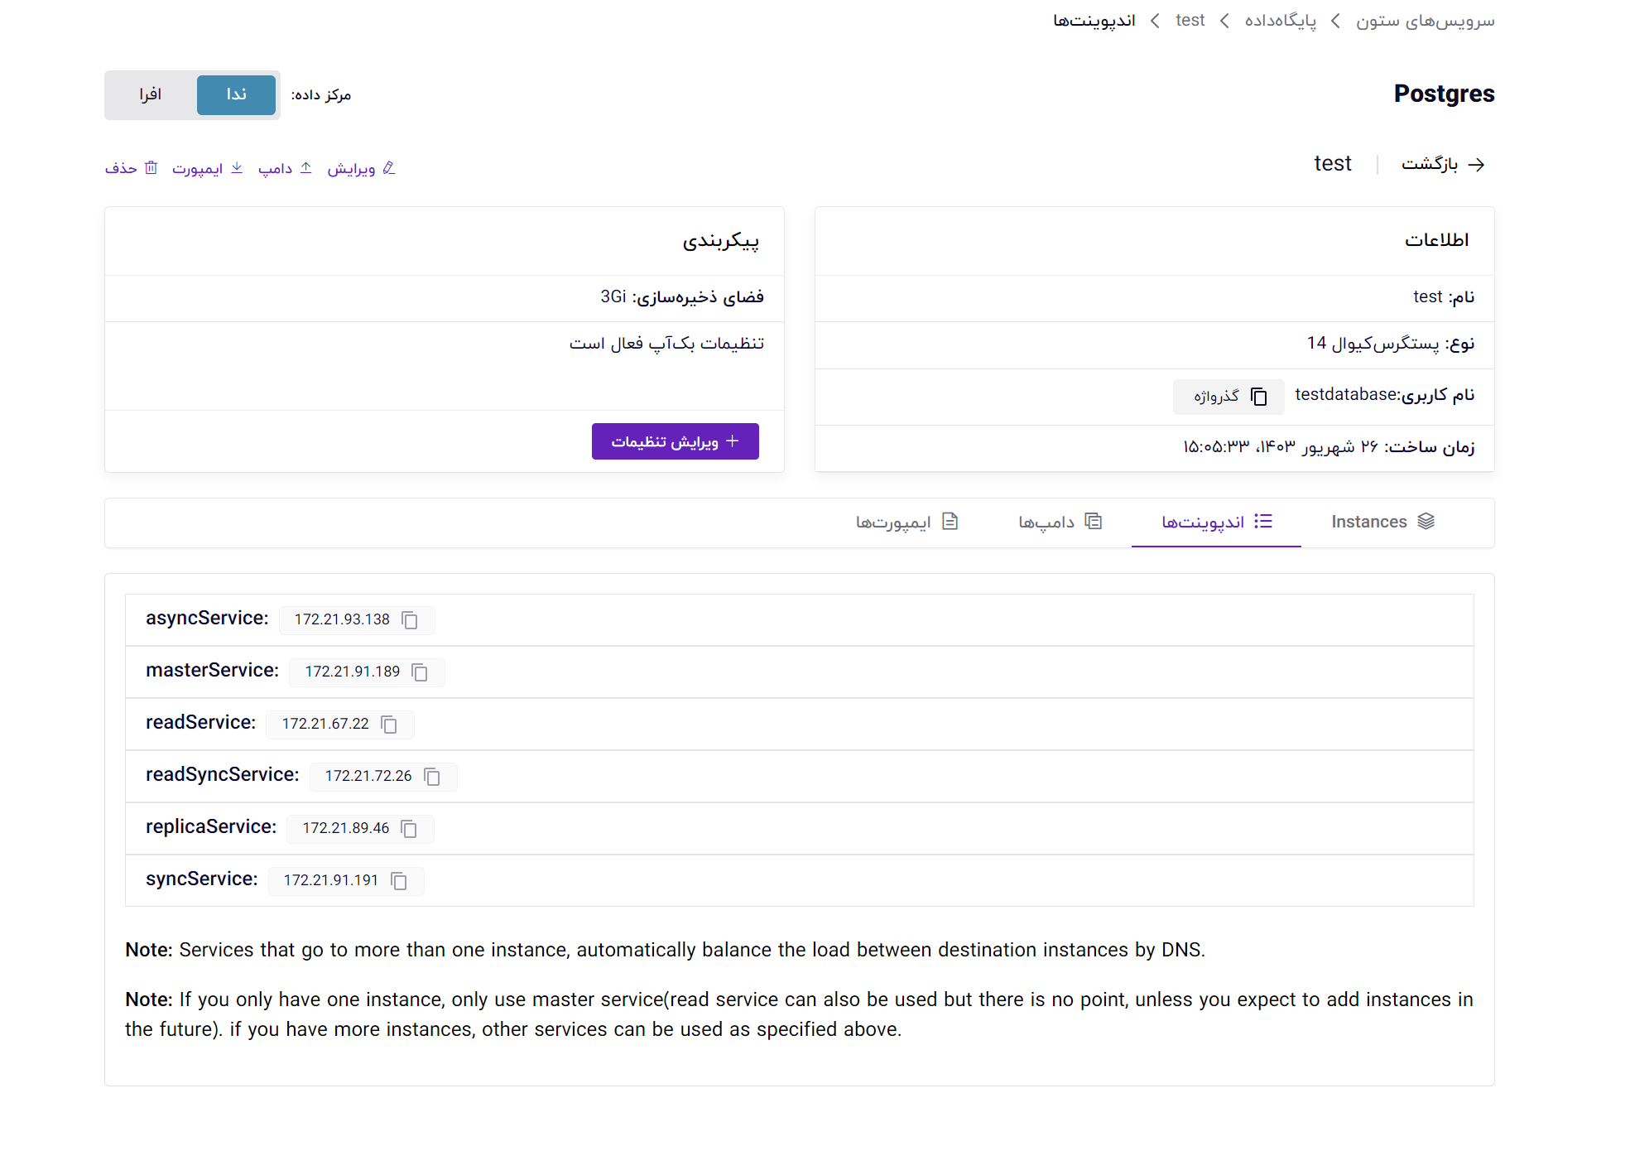This screenshot has height=1151, width=1630.
Task: Click the Postgres page title
Action: (1444, 94)
